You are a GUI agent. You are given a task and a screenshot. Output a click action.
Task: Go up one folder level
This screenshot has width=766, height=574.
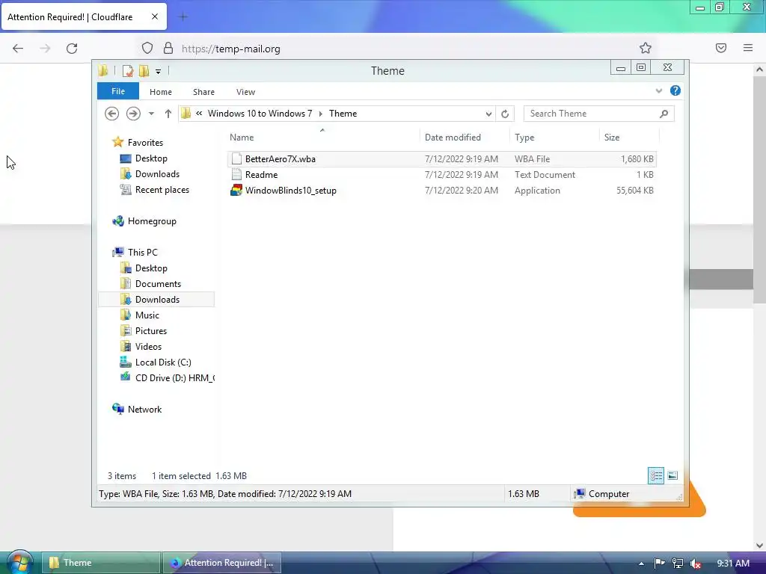point(168,114)
